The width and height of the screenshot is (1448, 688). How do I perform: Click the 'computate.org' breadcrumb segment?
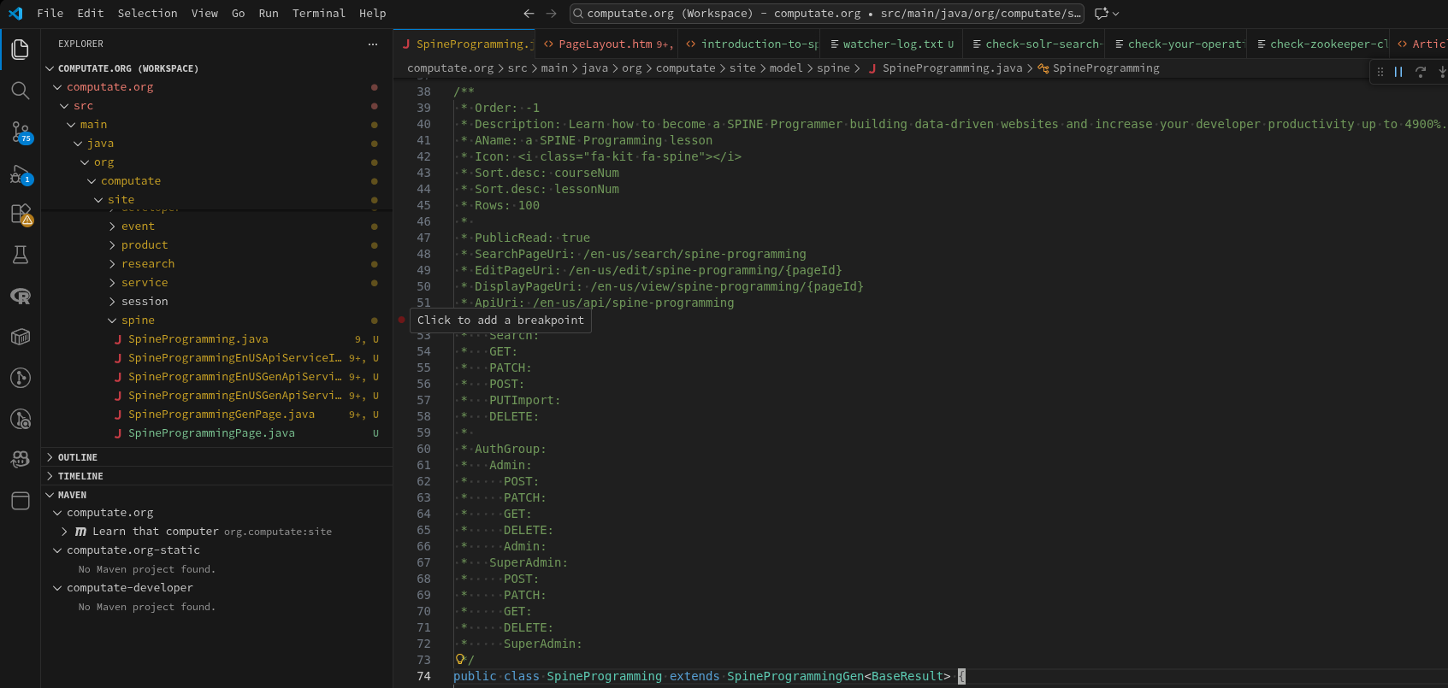(451, 68)
